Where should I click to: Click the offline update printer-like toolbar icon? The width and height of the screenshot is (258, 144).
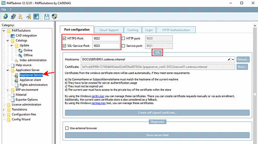tap(13, 17)
